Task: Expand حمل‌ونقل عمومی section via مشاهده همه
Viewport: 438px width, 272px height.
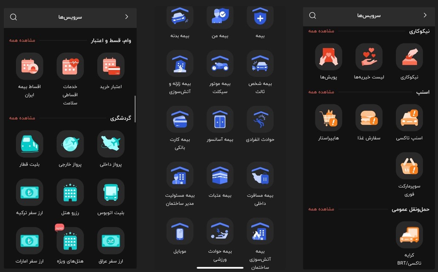Action: [321, 209]
